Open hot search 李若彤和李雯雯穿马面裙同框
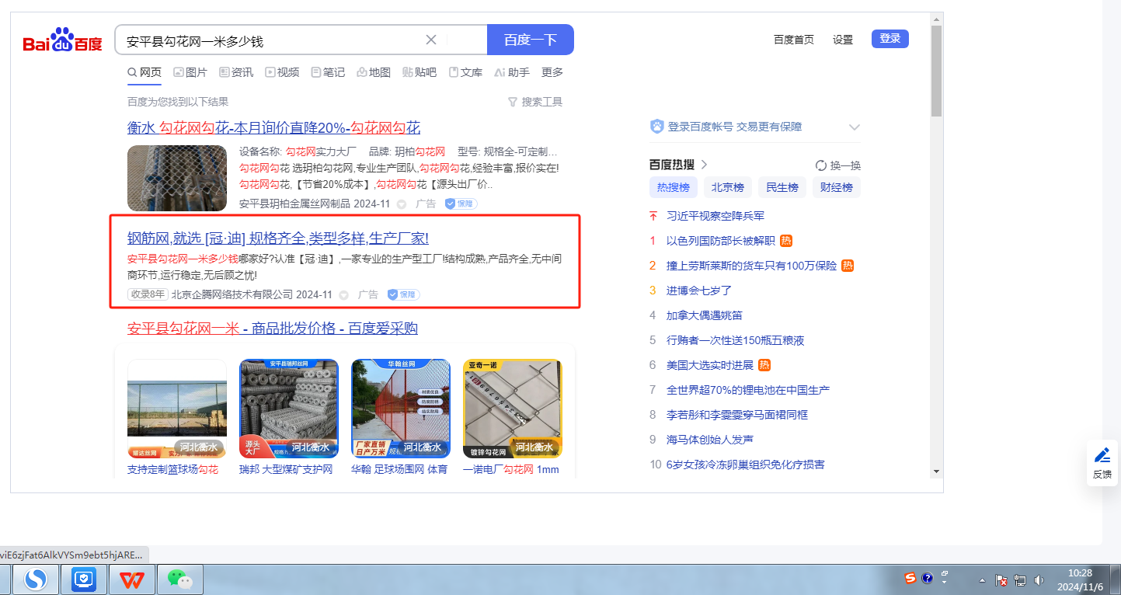The image size is (1121, 595). (737, 414)
